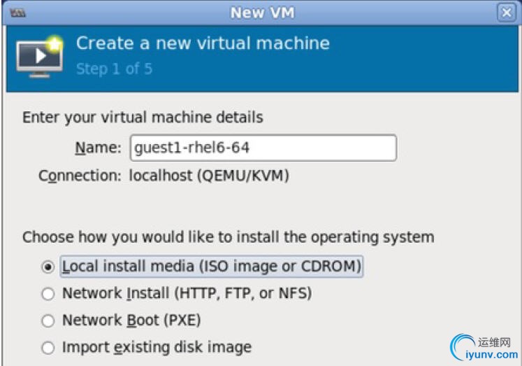Focus the Name text field
The image size is (522, 366).
(x=263, y=148)
